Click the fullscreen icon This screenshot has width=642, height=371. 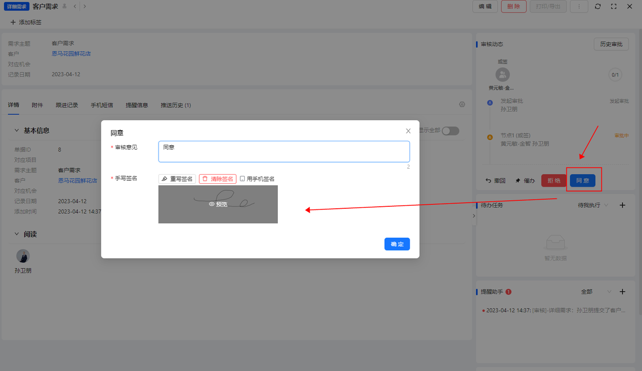coord(613,7)
